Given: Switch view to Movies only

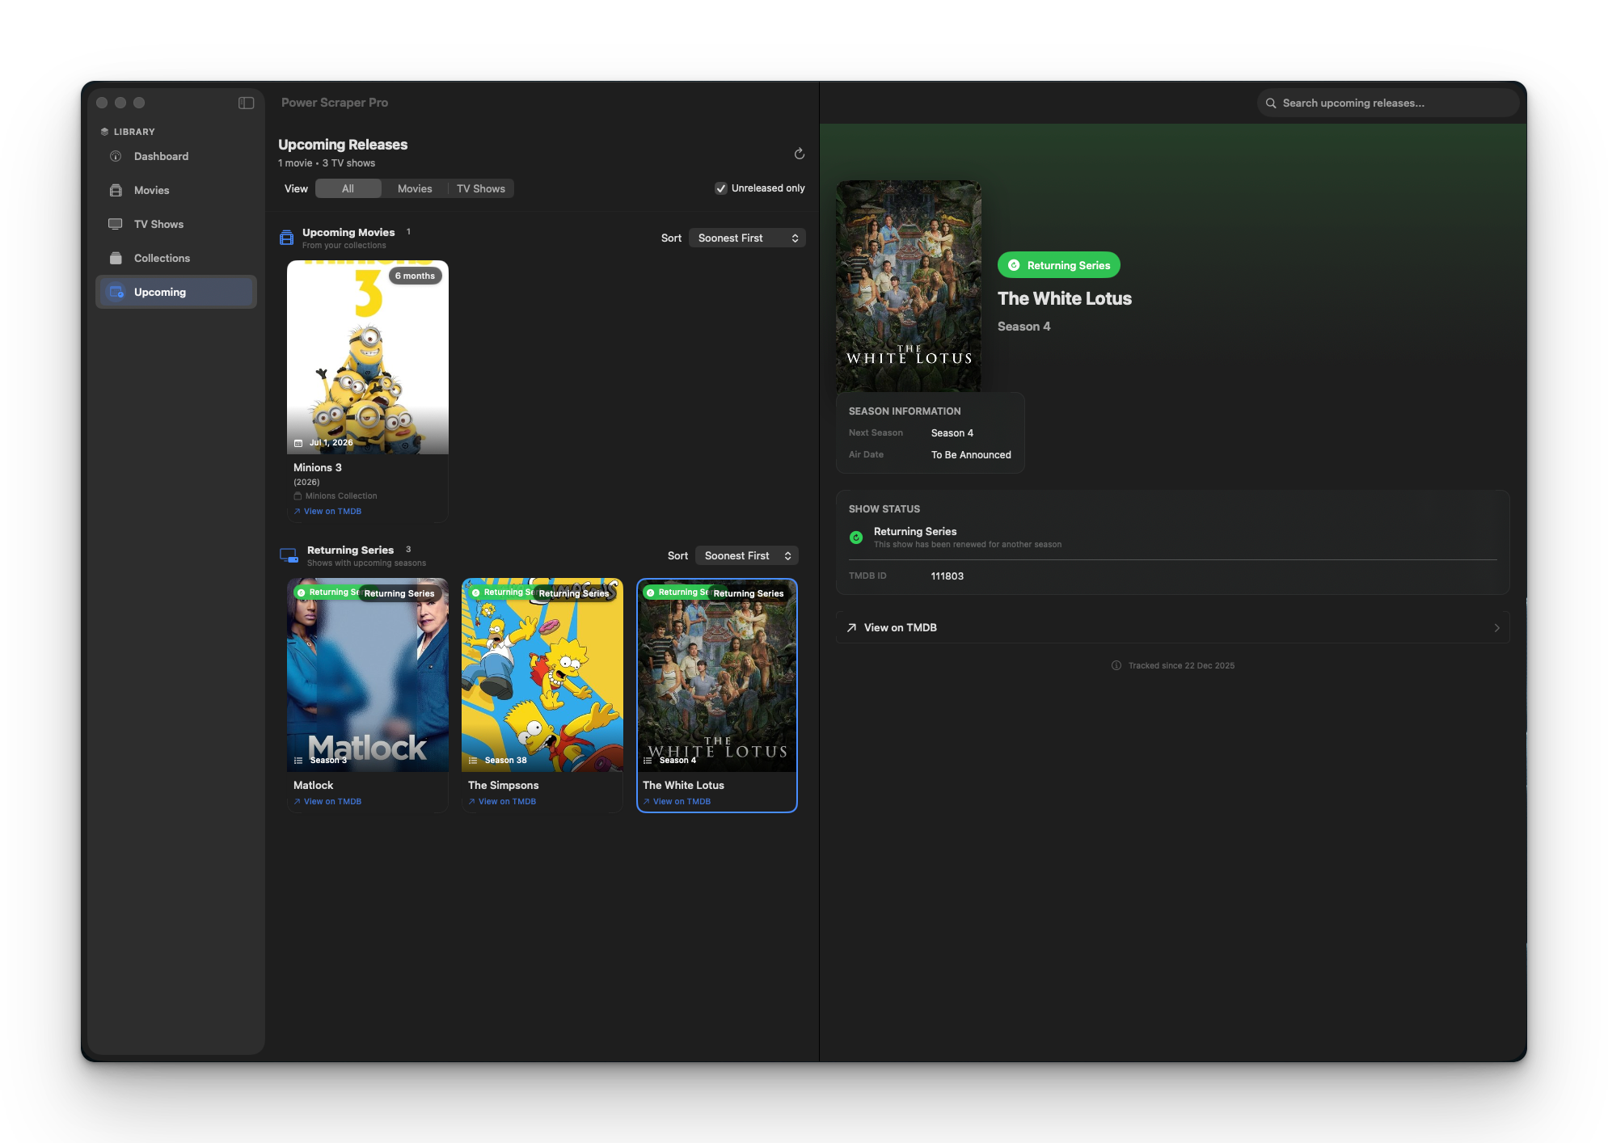Looking at the screenshot, I should (414, 188).
